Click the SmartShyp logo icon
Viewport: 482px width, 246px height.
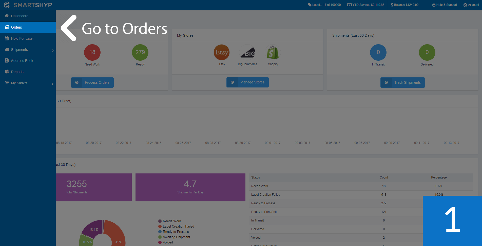coord(7,5)
